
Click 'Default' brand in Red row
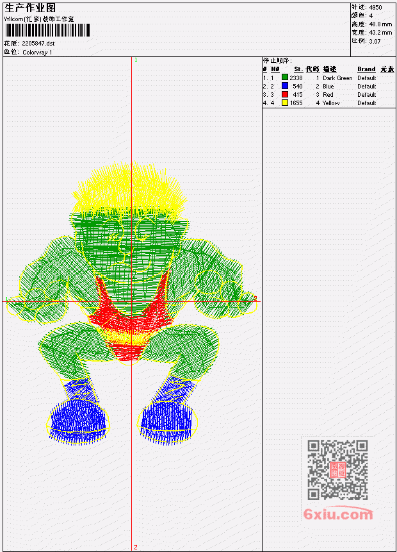(x=367, y=95)
